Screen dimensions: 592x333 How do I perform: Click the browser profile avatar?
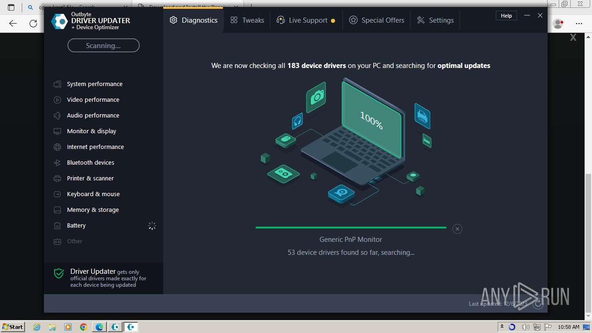(x=558, y=23)
